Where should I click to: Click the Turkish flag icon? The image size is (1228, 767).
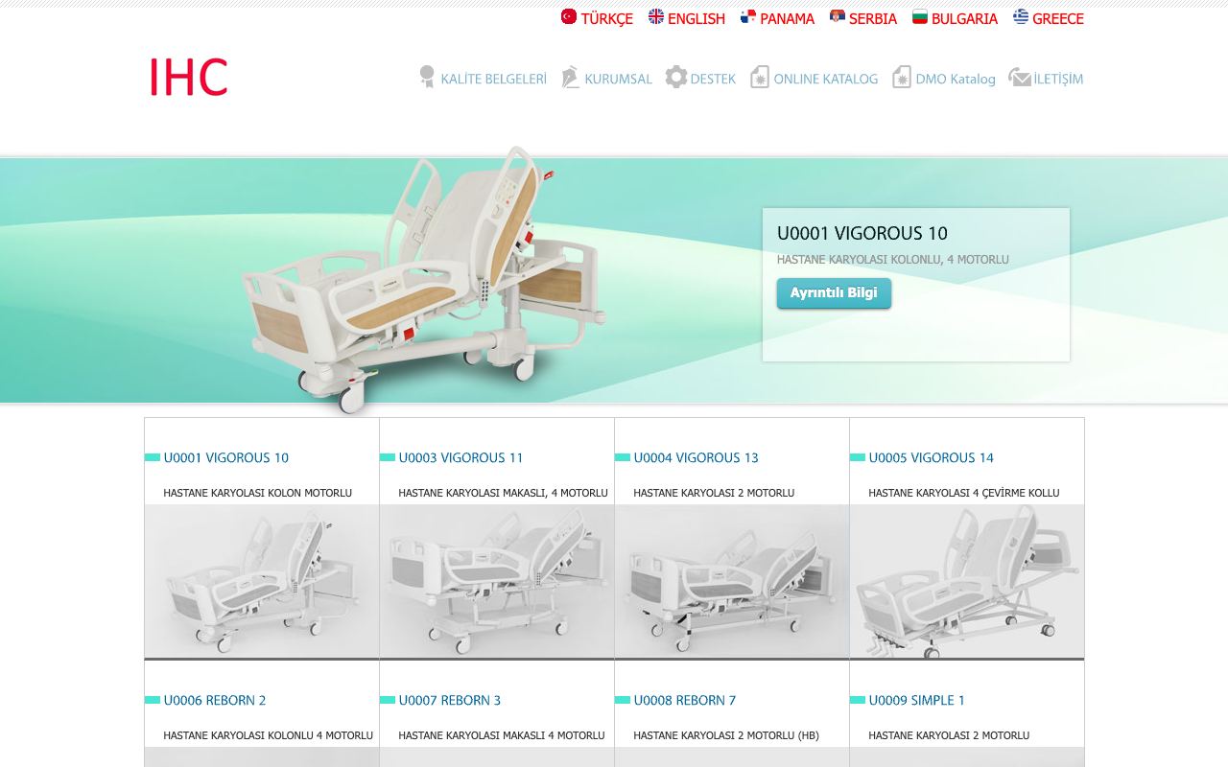pyautogui.click(x=569, y=16)
